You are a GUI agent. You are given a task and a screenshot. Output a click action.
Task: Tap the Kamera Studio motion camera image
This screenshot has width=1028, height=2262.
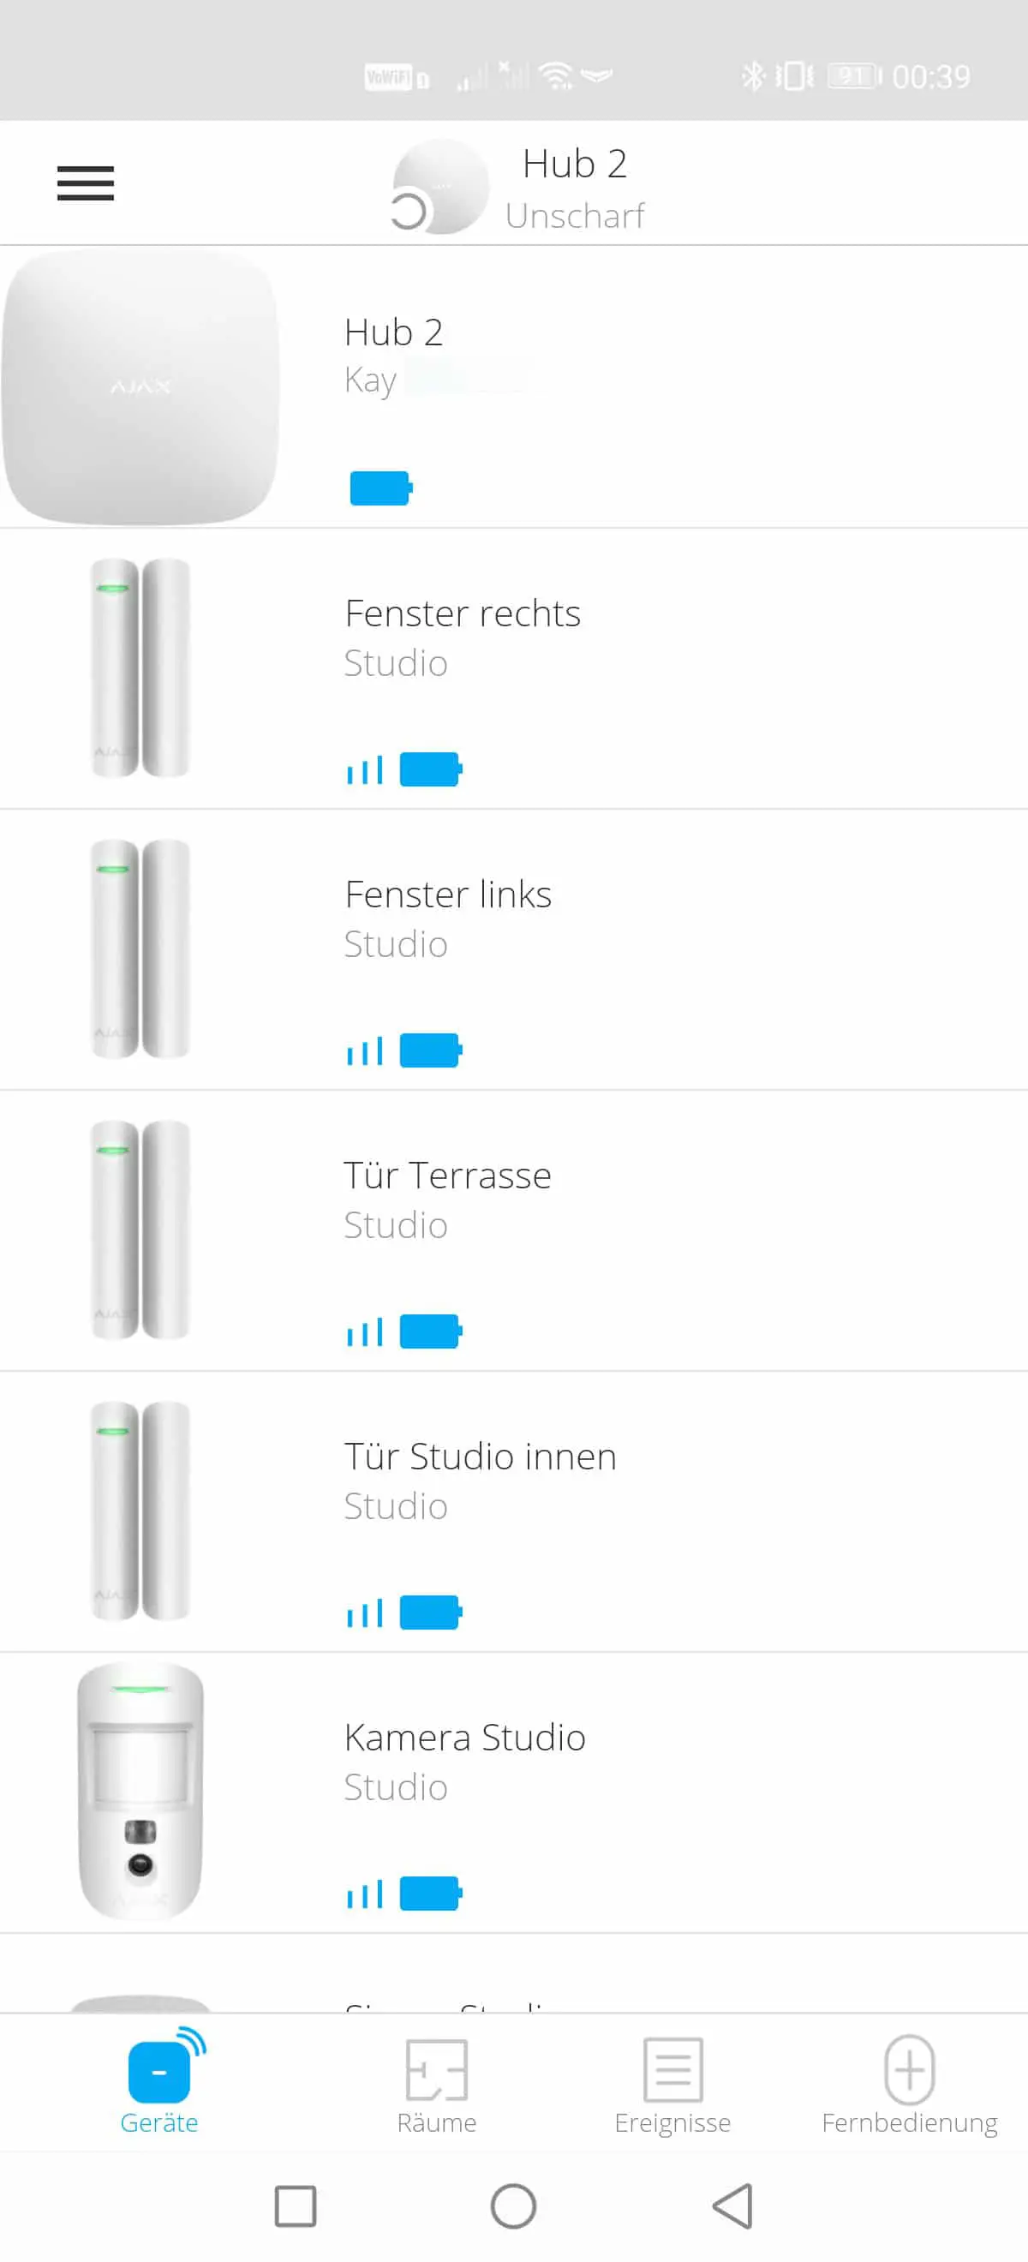pyautogui.click(x=140, y=1790)
